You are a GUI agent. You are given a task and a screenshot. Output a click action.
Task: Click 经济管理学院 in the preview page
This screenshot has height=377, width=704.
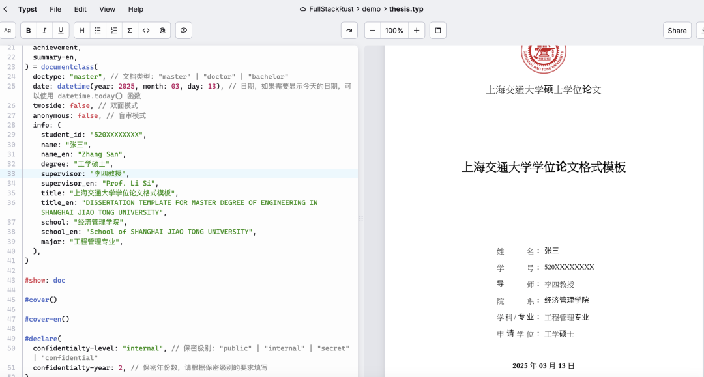pos(566,300)
